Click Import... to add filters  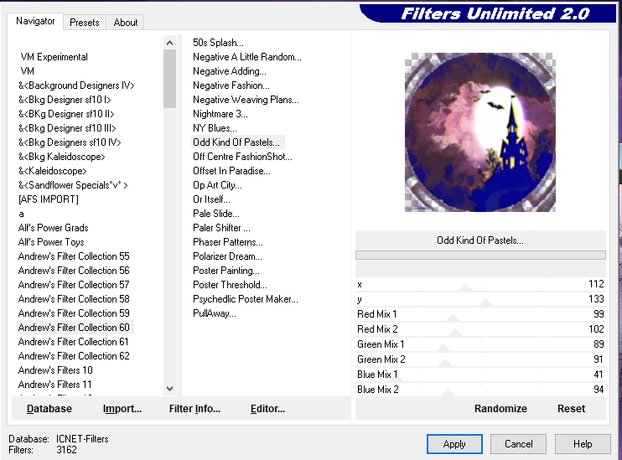[122, 409]
